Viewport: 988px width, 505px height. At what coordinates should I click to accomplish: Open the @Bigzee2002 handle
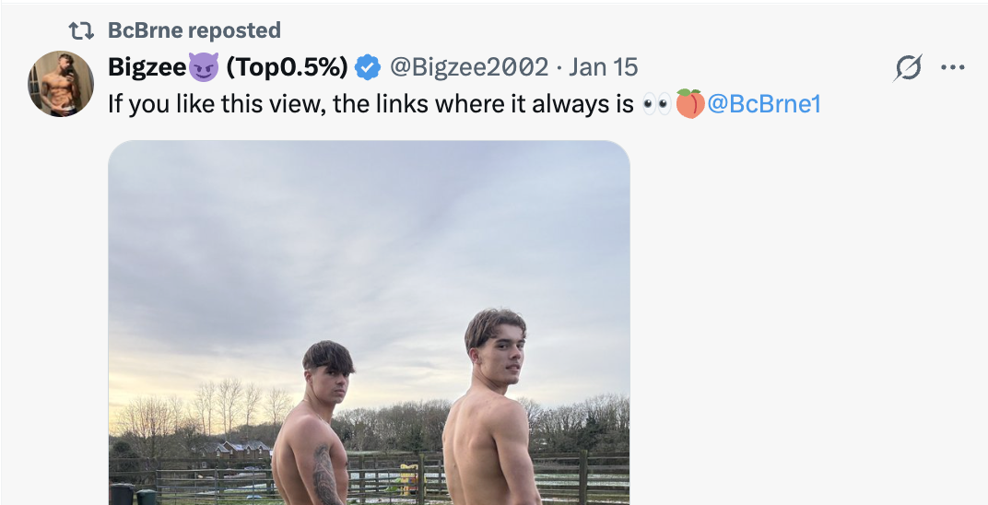[x=468, y=67]
